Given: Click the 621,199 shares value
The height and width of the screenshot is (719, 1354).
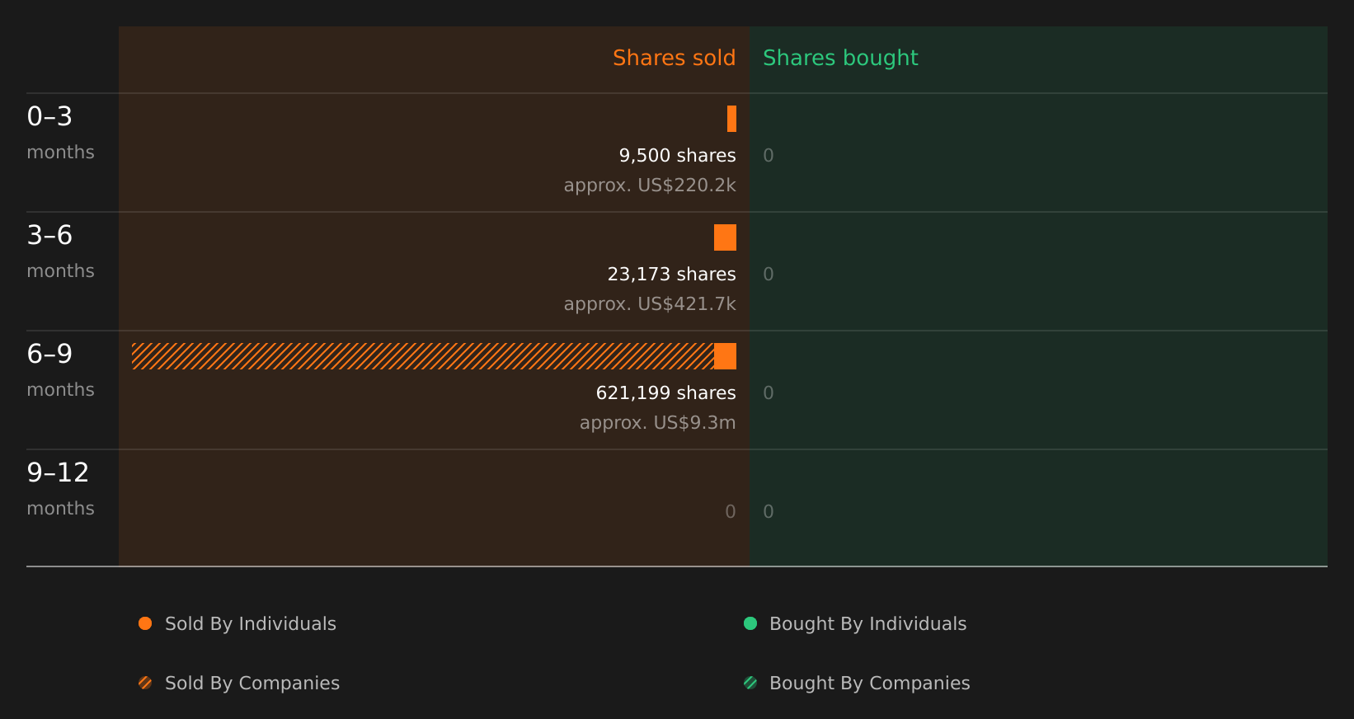Looking at the screenshot, I should (x=665, y=392).
